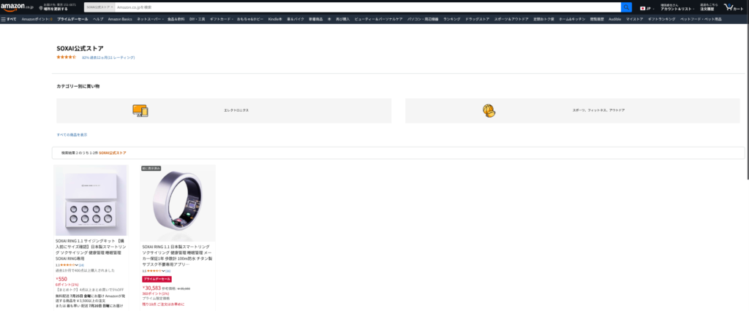
Task: Open ペットフード・ペット用品 nav item
Action: (701, 19)
